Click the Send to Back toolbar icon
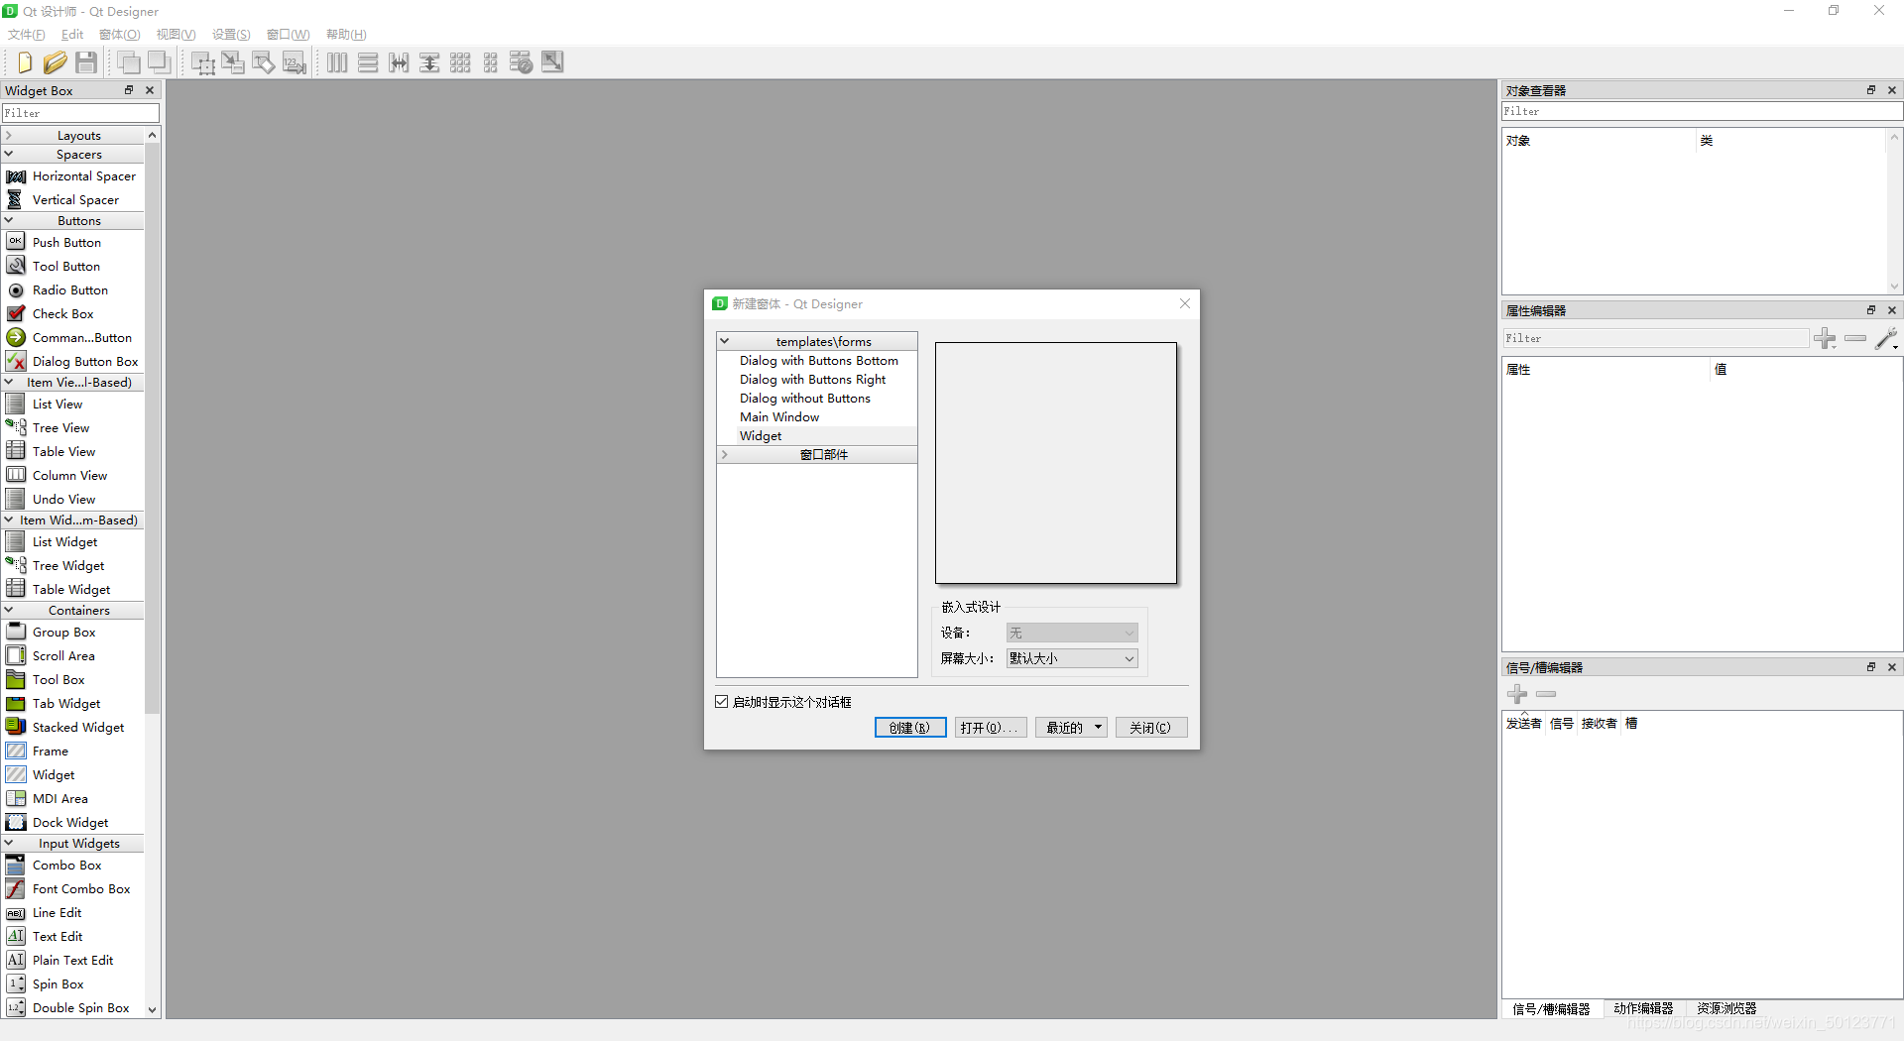1904x1041 pixels. pyautogui.click(x=129, y=62)
